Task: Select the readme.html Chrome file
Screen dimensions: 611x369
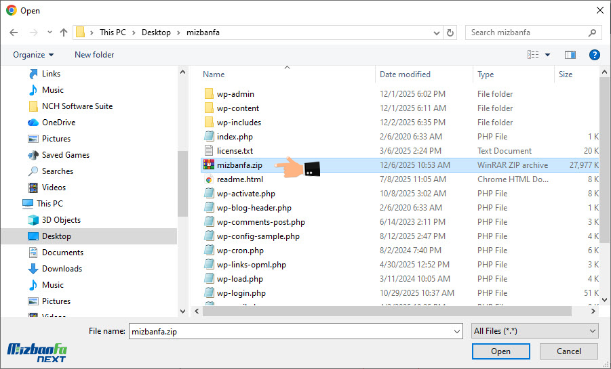Action: (239, 179)
